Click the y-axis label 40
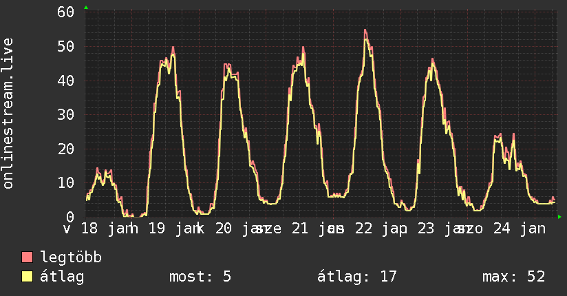This screenshot has width=567, height=296. 66,81
